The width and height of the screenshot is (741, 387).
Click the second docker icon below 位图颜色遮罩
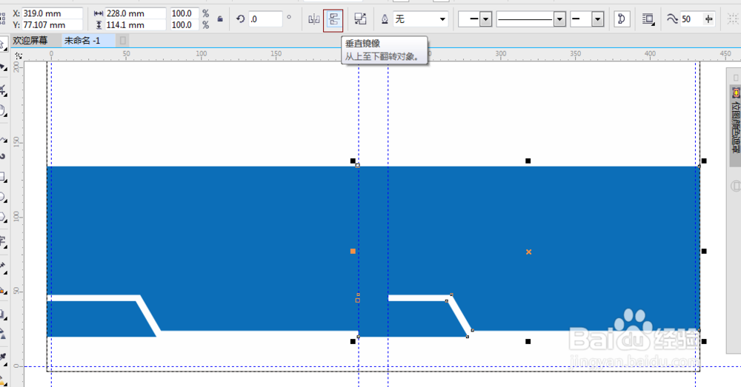click(x=735, y=186)
